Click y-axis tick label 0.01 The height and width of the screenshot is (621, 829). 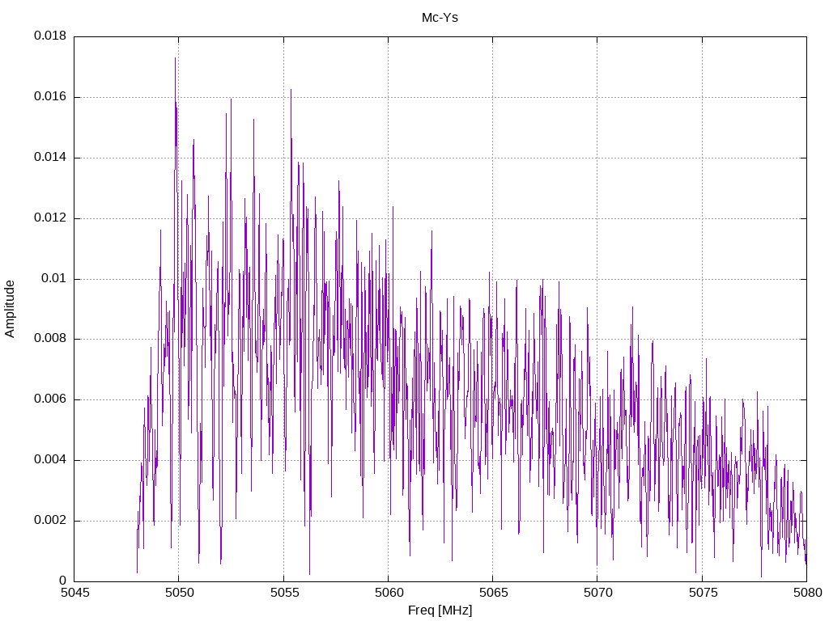click(x=54, y=279)
